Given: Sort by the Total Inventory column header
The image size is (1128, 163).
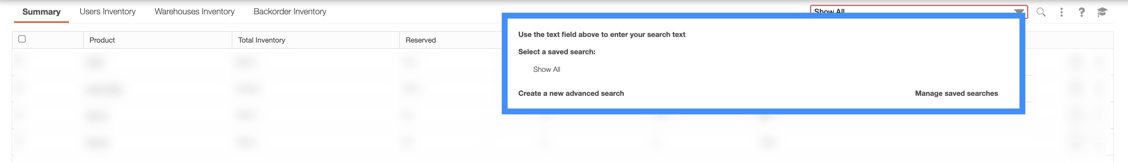Looking at the screenshot, I should click(262, 40).
